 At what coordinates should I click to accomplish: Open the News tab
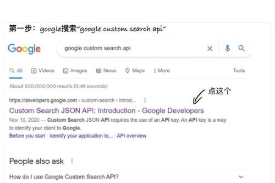106,70
